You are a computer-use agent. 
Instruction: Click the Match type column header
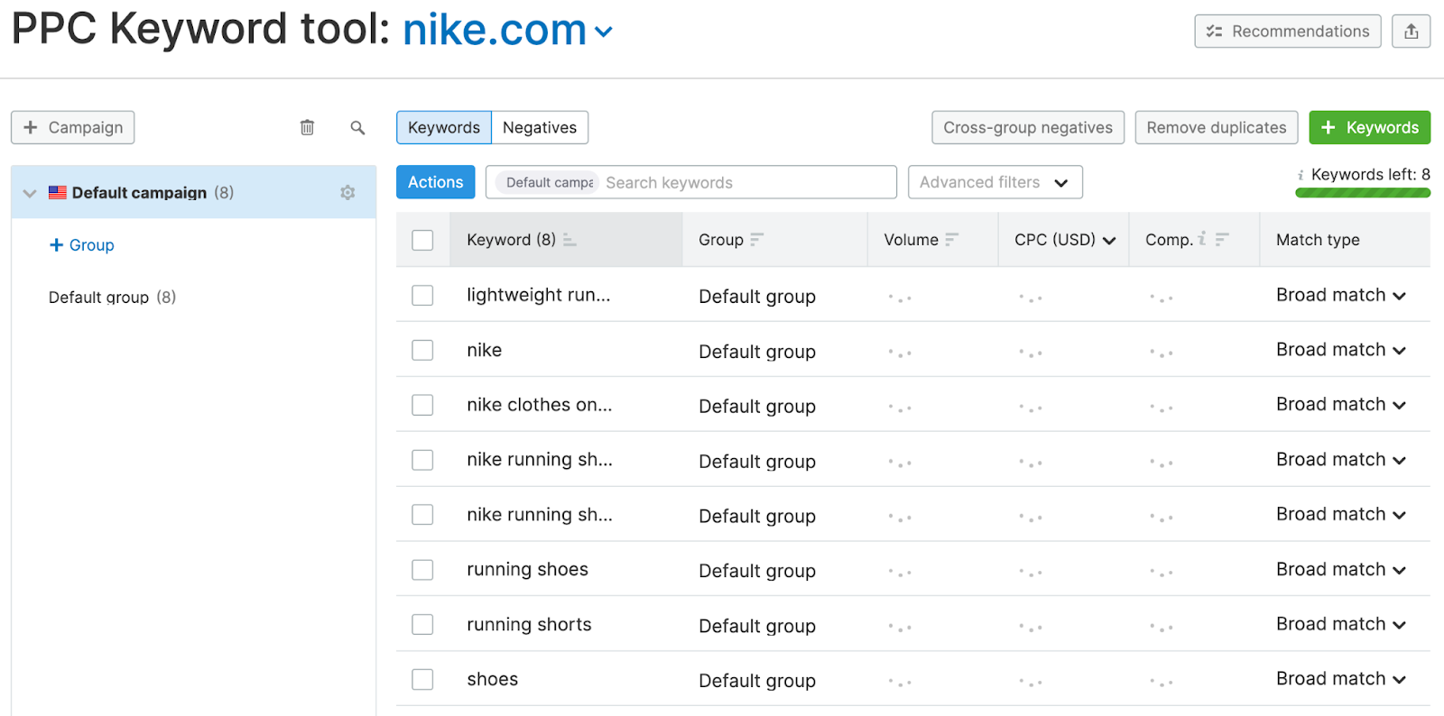coord(1318,240)
